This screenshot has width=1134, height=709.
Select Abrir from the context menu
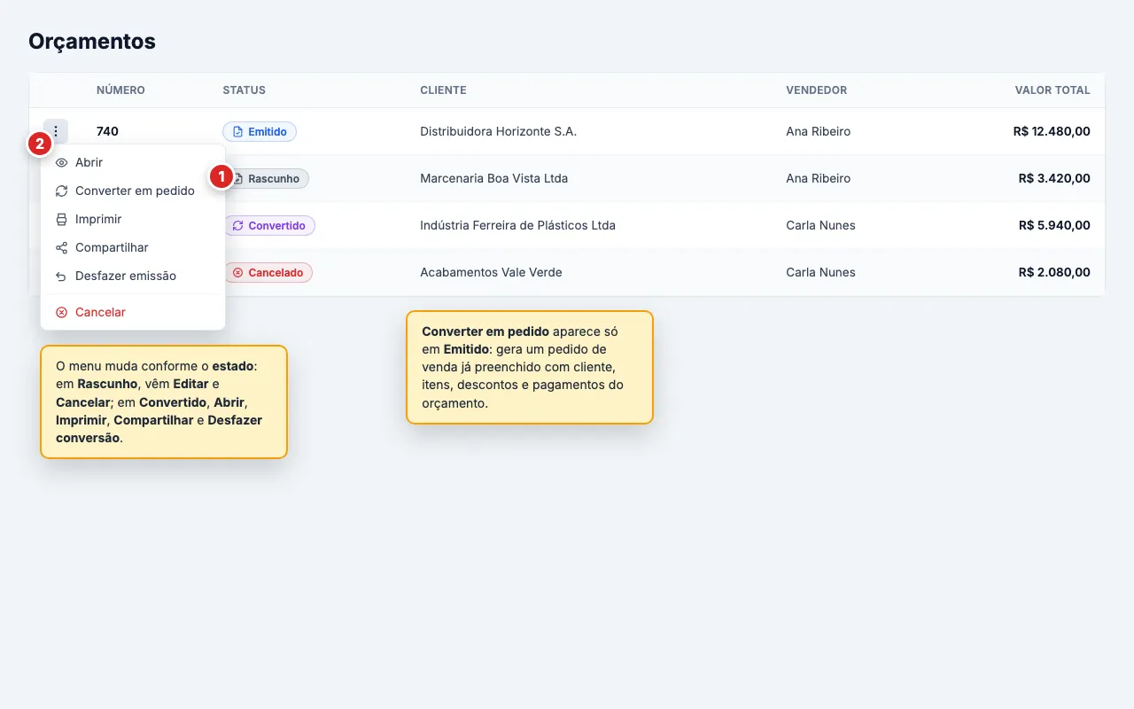click(133, 162)
